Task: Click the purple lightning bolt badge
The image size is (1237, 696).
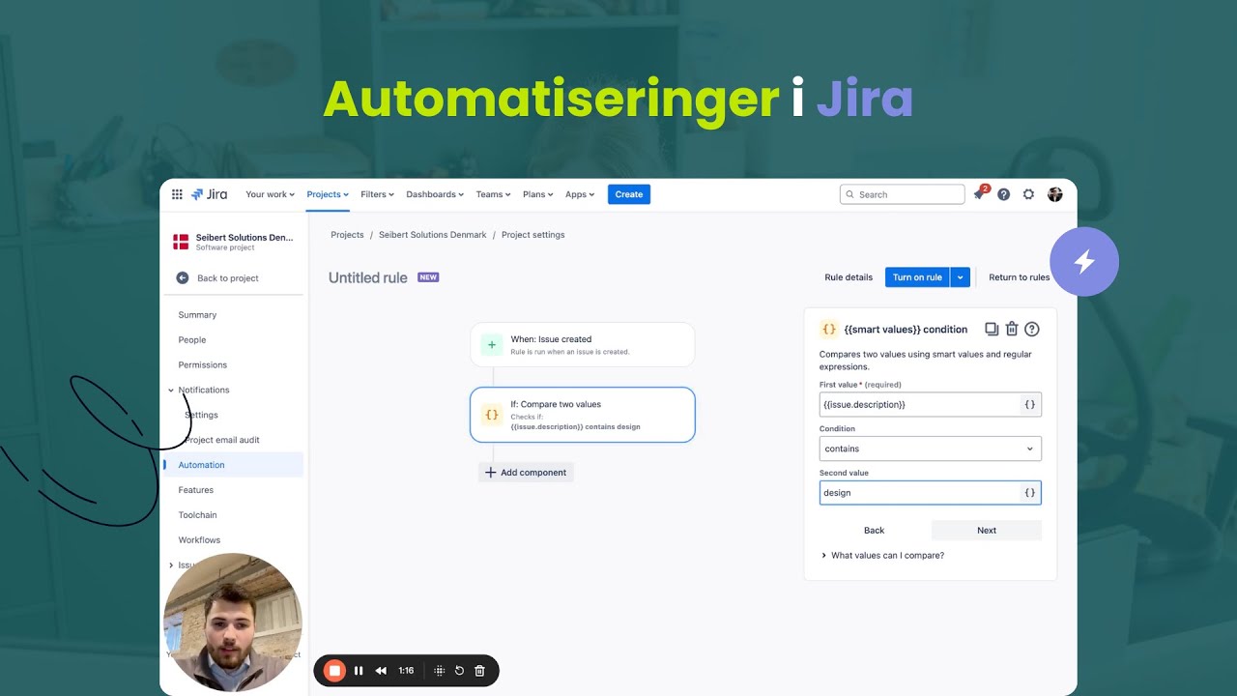Action: [1084, 261]
